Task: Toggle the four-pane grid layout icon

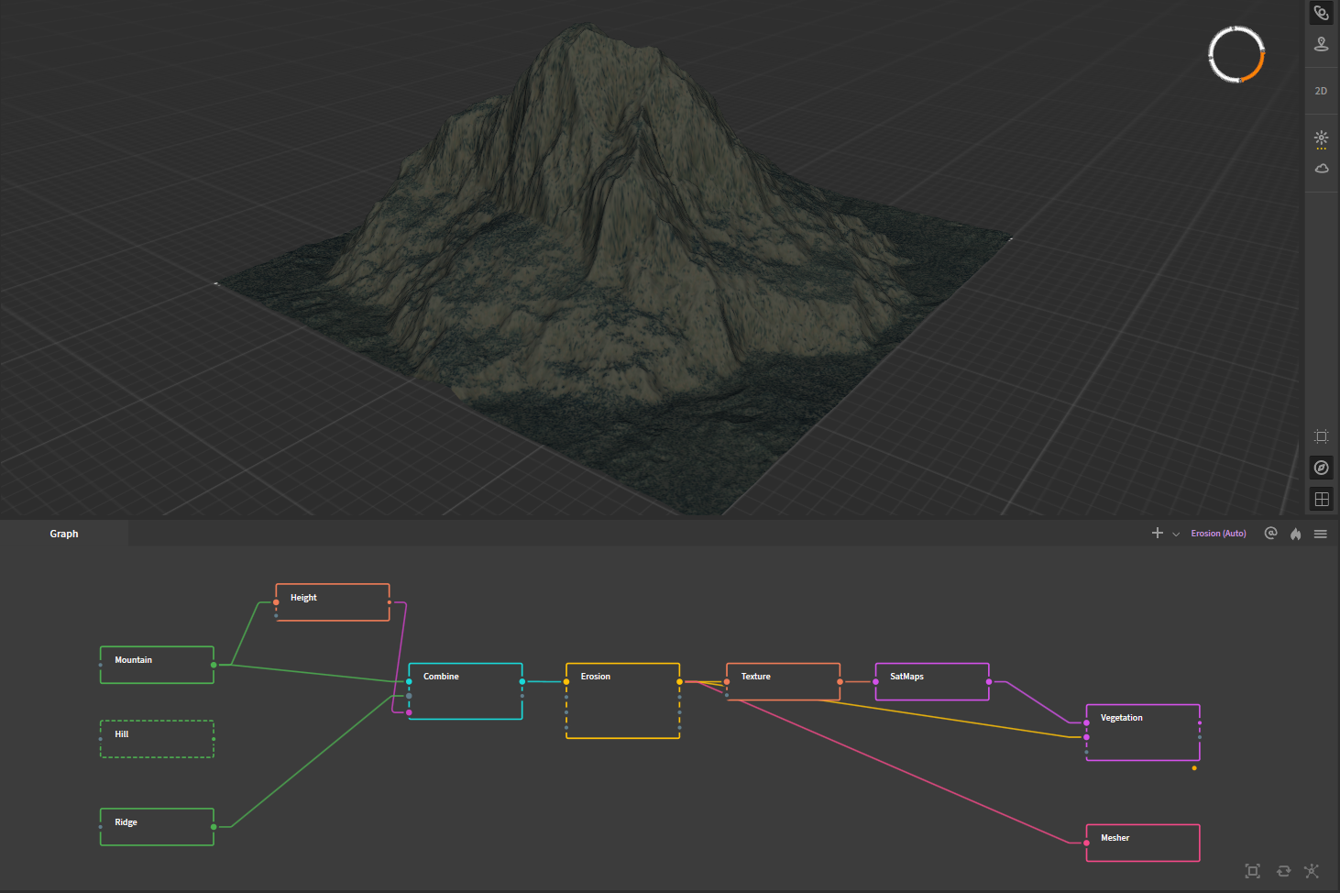Action: tap(1321, 499)
